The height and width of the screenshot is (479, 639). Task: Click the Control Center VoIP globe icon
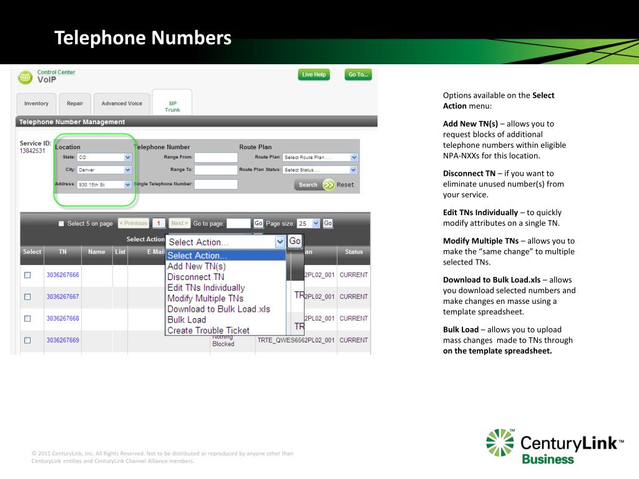click(x=25, y=77)
